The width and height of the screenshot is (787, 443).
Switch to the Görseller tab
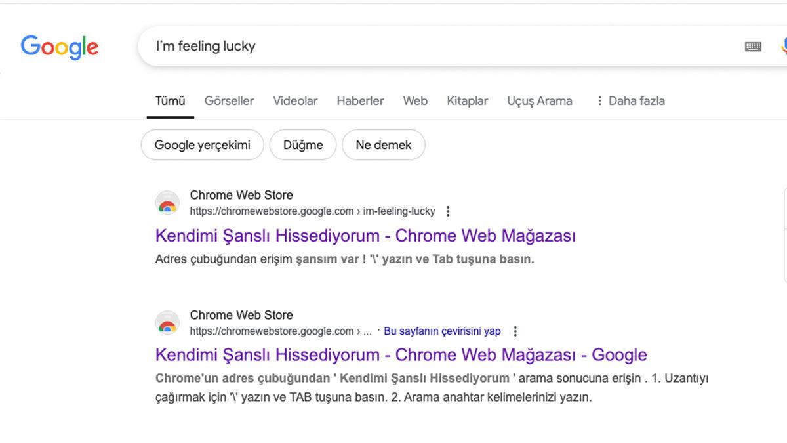click(229, 101)
